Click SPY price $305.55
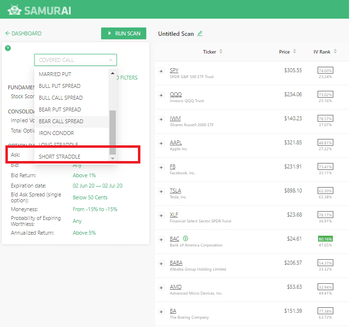 point(293,70)
